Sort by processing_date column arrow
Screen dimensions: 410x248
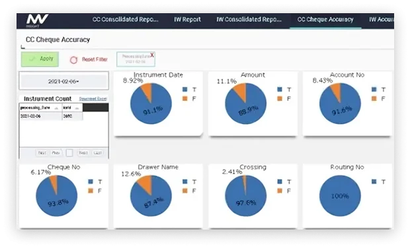tap(56, 108)
